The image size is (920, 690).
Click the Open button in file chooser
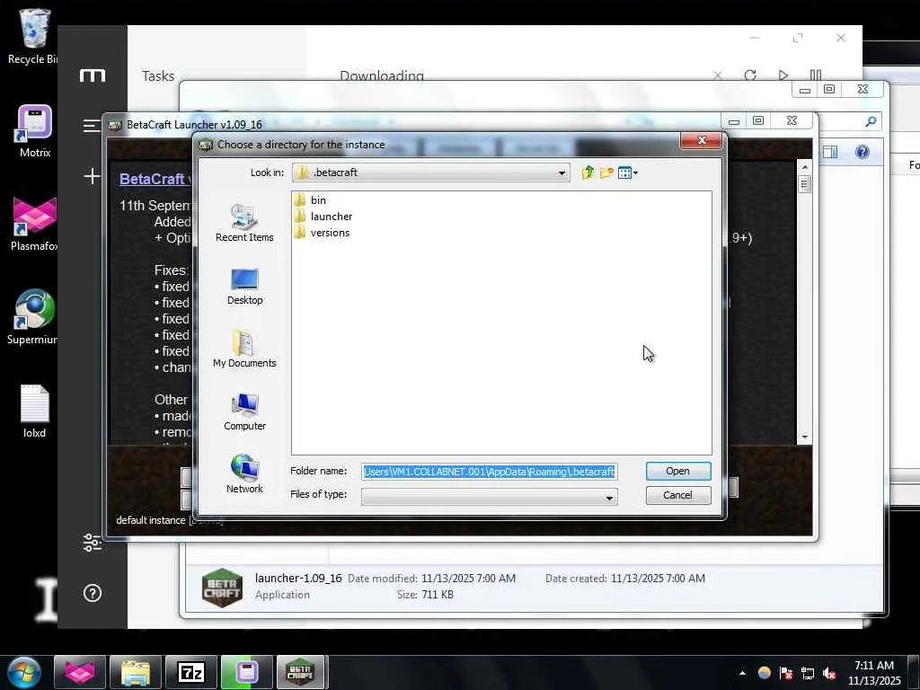click(x=677, y=471)
